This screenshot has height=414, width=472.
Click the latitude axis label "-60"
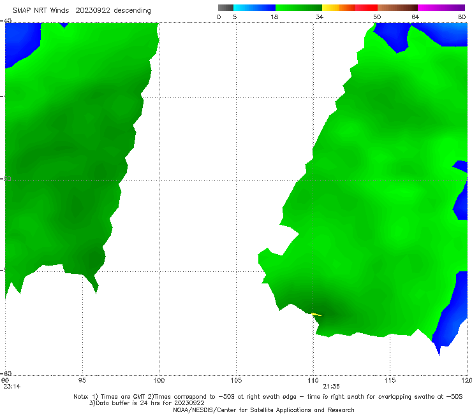click(x=6, y=373)
